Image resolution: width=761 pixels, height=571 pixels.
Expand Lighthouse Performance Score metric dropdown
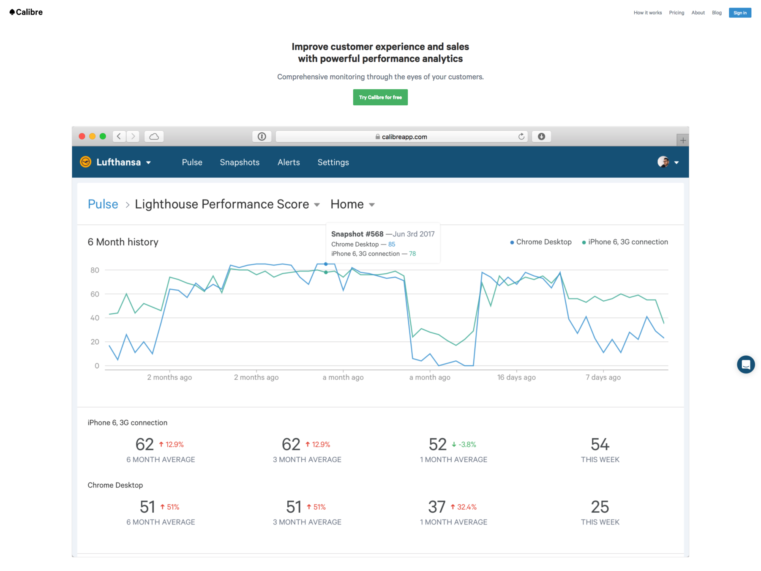[x=317, y=205]
